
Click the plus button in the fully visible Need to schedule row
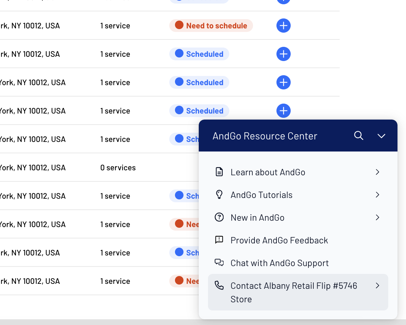pyautogui.click(x=284, y=26)
